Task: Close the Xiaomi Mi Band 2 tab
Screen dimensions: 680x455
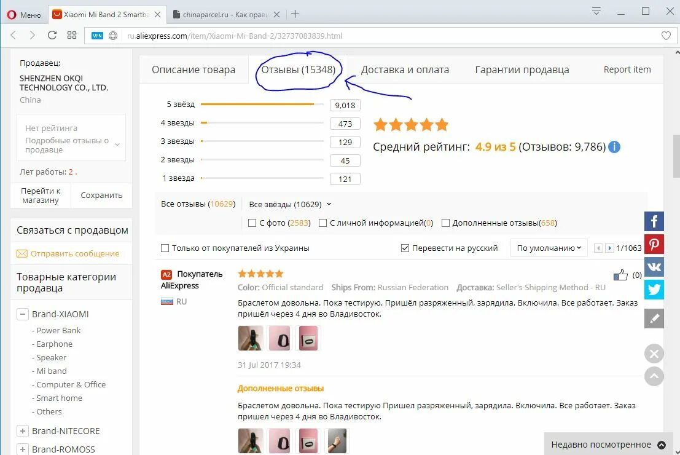Action: tap(157, 14)
